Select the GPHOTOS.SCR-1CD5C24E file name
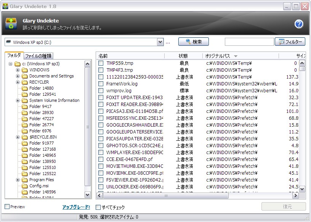 pos(135,146)
